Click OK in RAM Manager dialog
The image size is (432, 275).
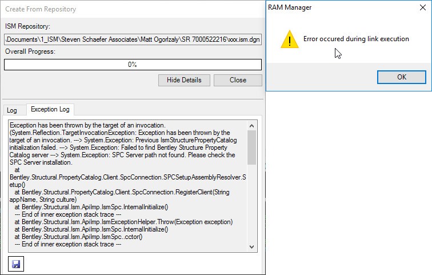401,77
